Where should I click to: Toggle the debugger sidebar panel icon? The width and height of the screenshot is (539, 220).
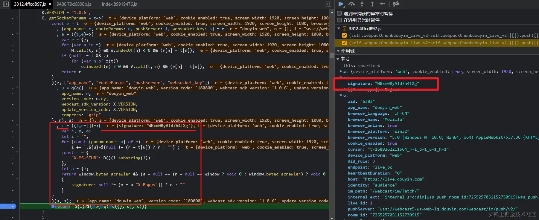328,4
